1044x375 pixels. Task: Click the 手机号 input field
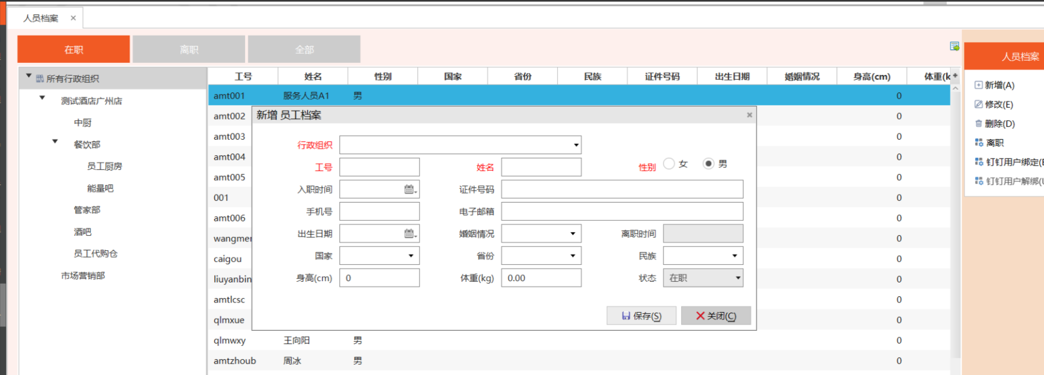[x=379, y=212]
